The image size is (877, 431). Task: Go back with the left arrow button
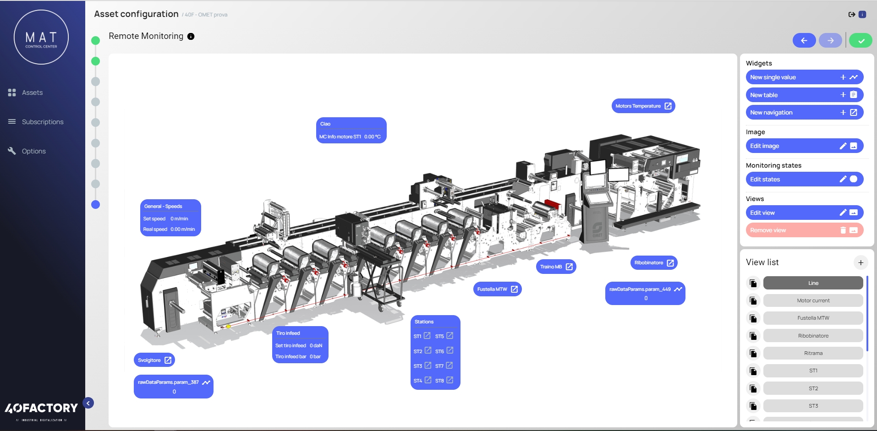(804, 41)
